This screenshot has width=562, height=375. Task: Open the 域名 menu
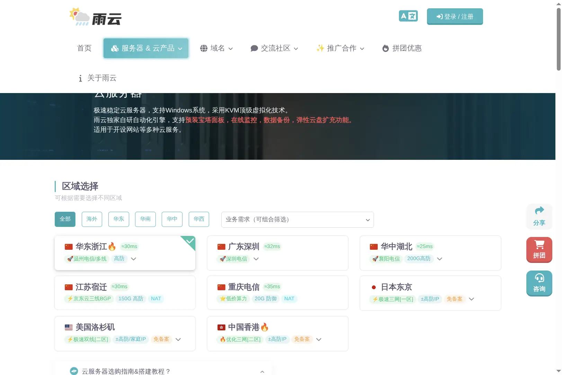point(216,48)
